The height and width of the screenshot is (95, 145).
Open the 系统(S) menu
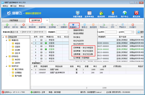pyautogui.click(x=5, y=6)
